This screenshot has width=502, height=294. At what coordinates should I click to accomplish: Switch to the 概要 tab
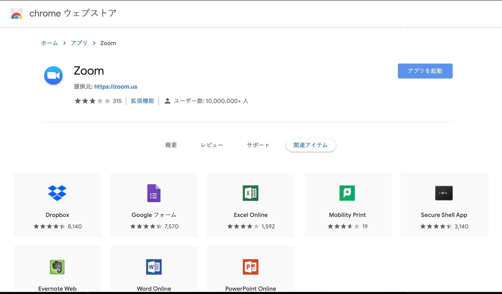click(171, 145)
